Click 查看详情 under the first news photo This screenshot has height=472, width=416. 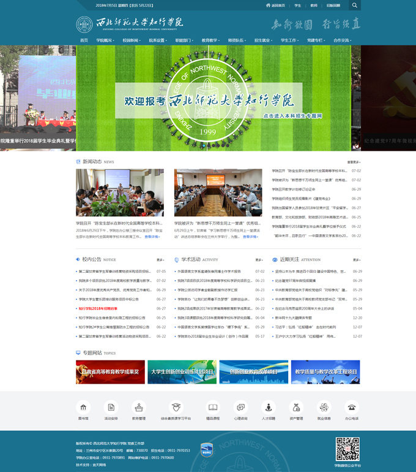click(x=152, y=237)
